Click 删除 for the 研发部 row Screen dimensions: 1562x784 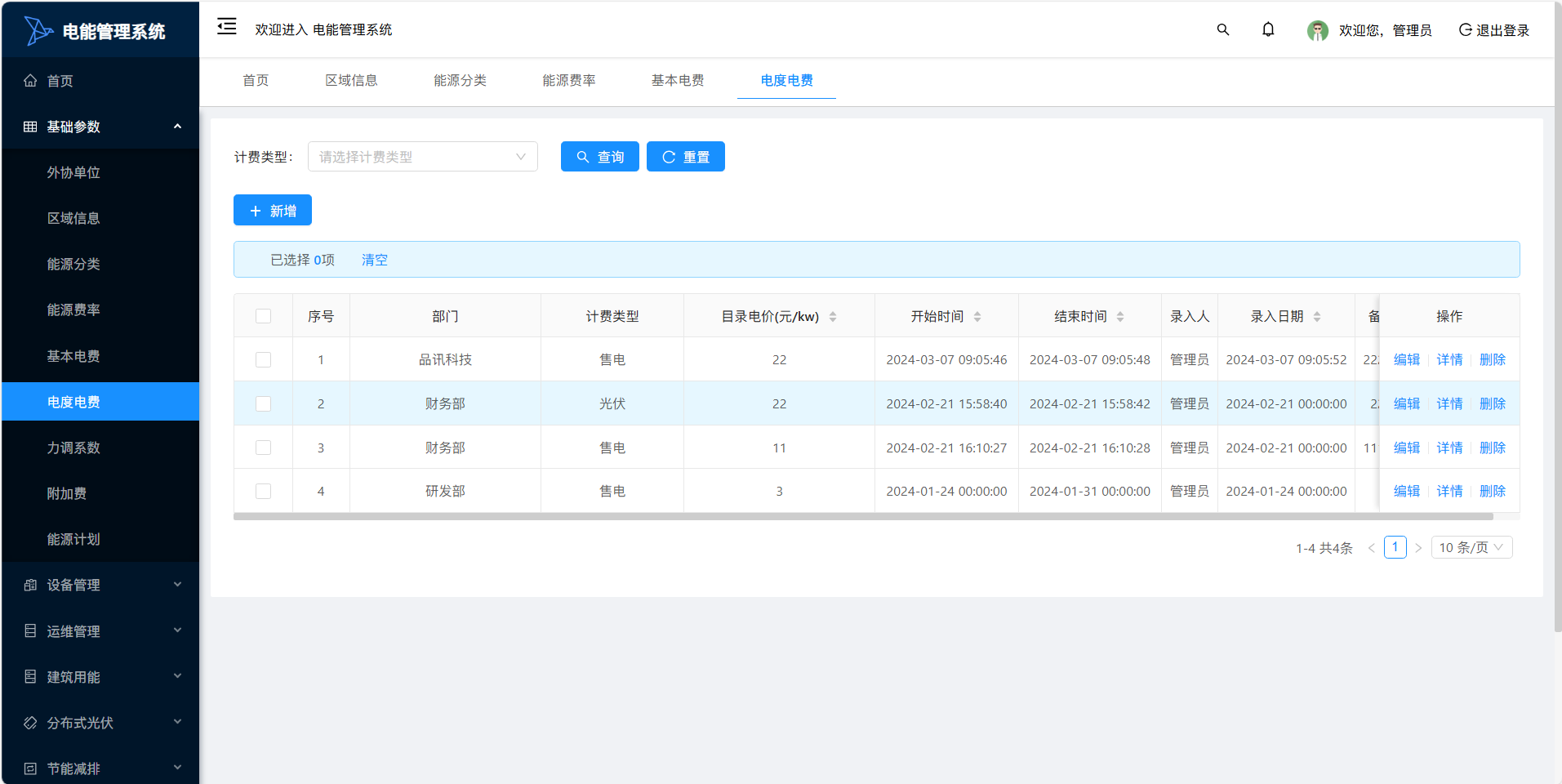pos(1493,491)
